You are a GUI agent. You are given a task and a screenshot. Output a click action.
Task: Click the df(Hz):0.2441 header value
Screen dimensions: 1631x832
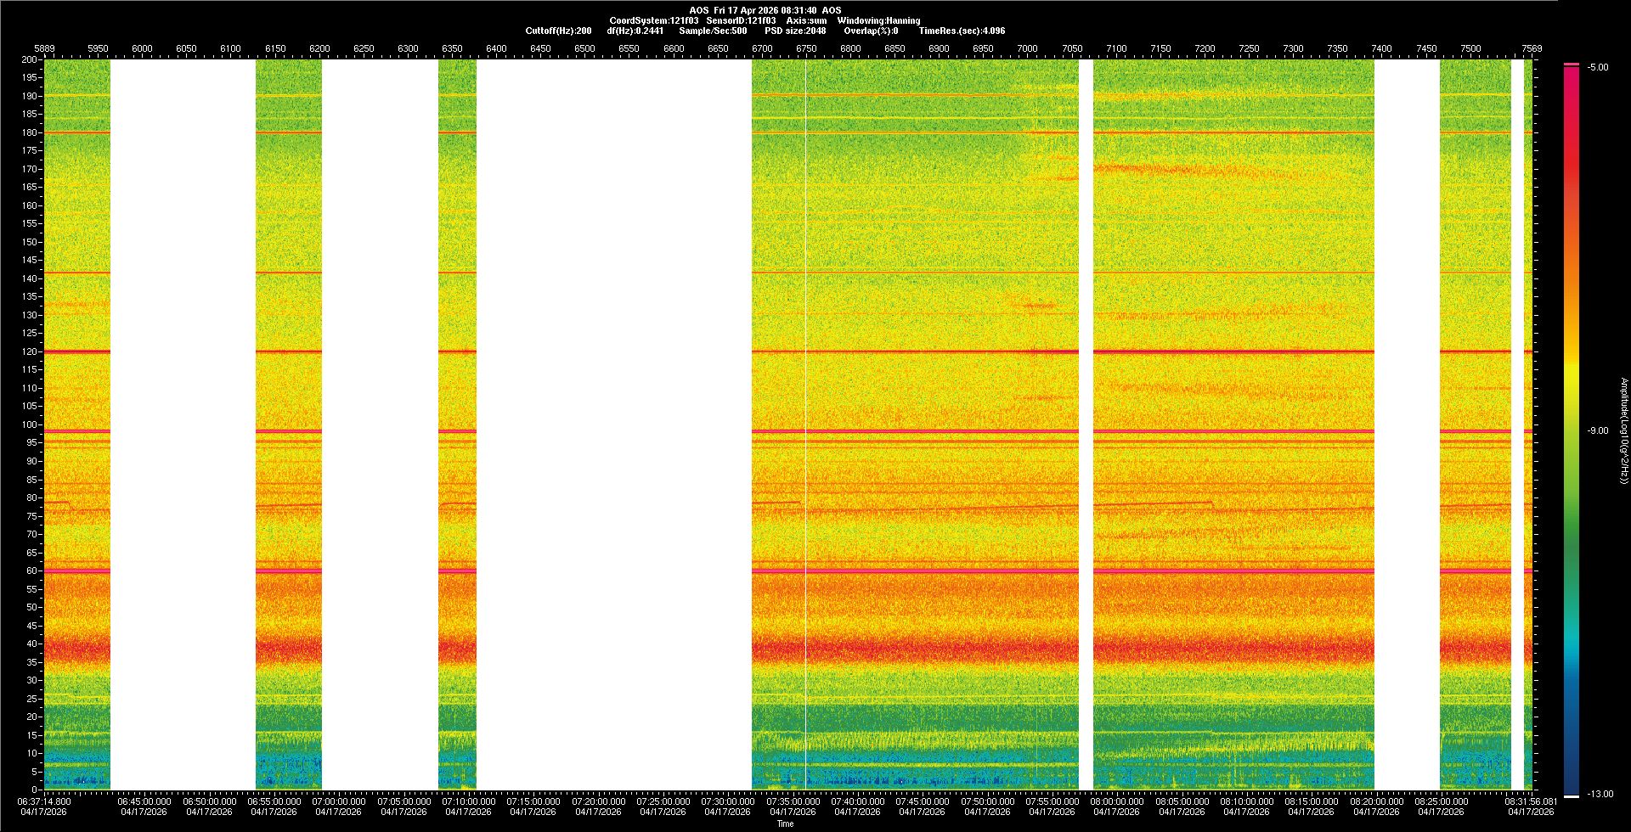click(635, 31)
